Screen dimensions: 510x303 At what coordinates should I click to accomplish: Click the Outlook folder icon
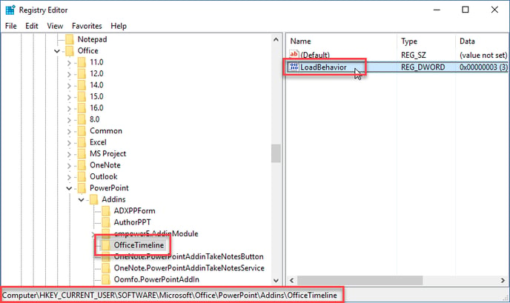[82, 176]
